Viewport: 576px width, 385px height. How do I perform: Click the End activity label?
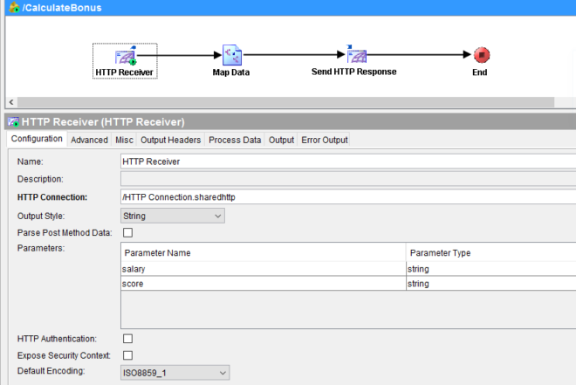(x=480, y=72)
